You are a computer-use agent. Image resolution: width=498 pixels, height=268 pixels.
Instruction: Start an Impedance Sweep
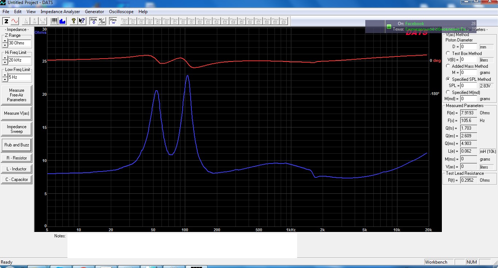pos(17,129)
